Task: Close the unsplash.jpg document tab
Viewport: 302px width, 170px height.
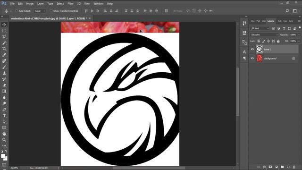Action: pos(90,18)
